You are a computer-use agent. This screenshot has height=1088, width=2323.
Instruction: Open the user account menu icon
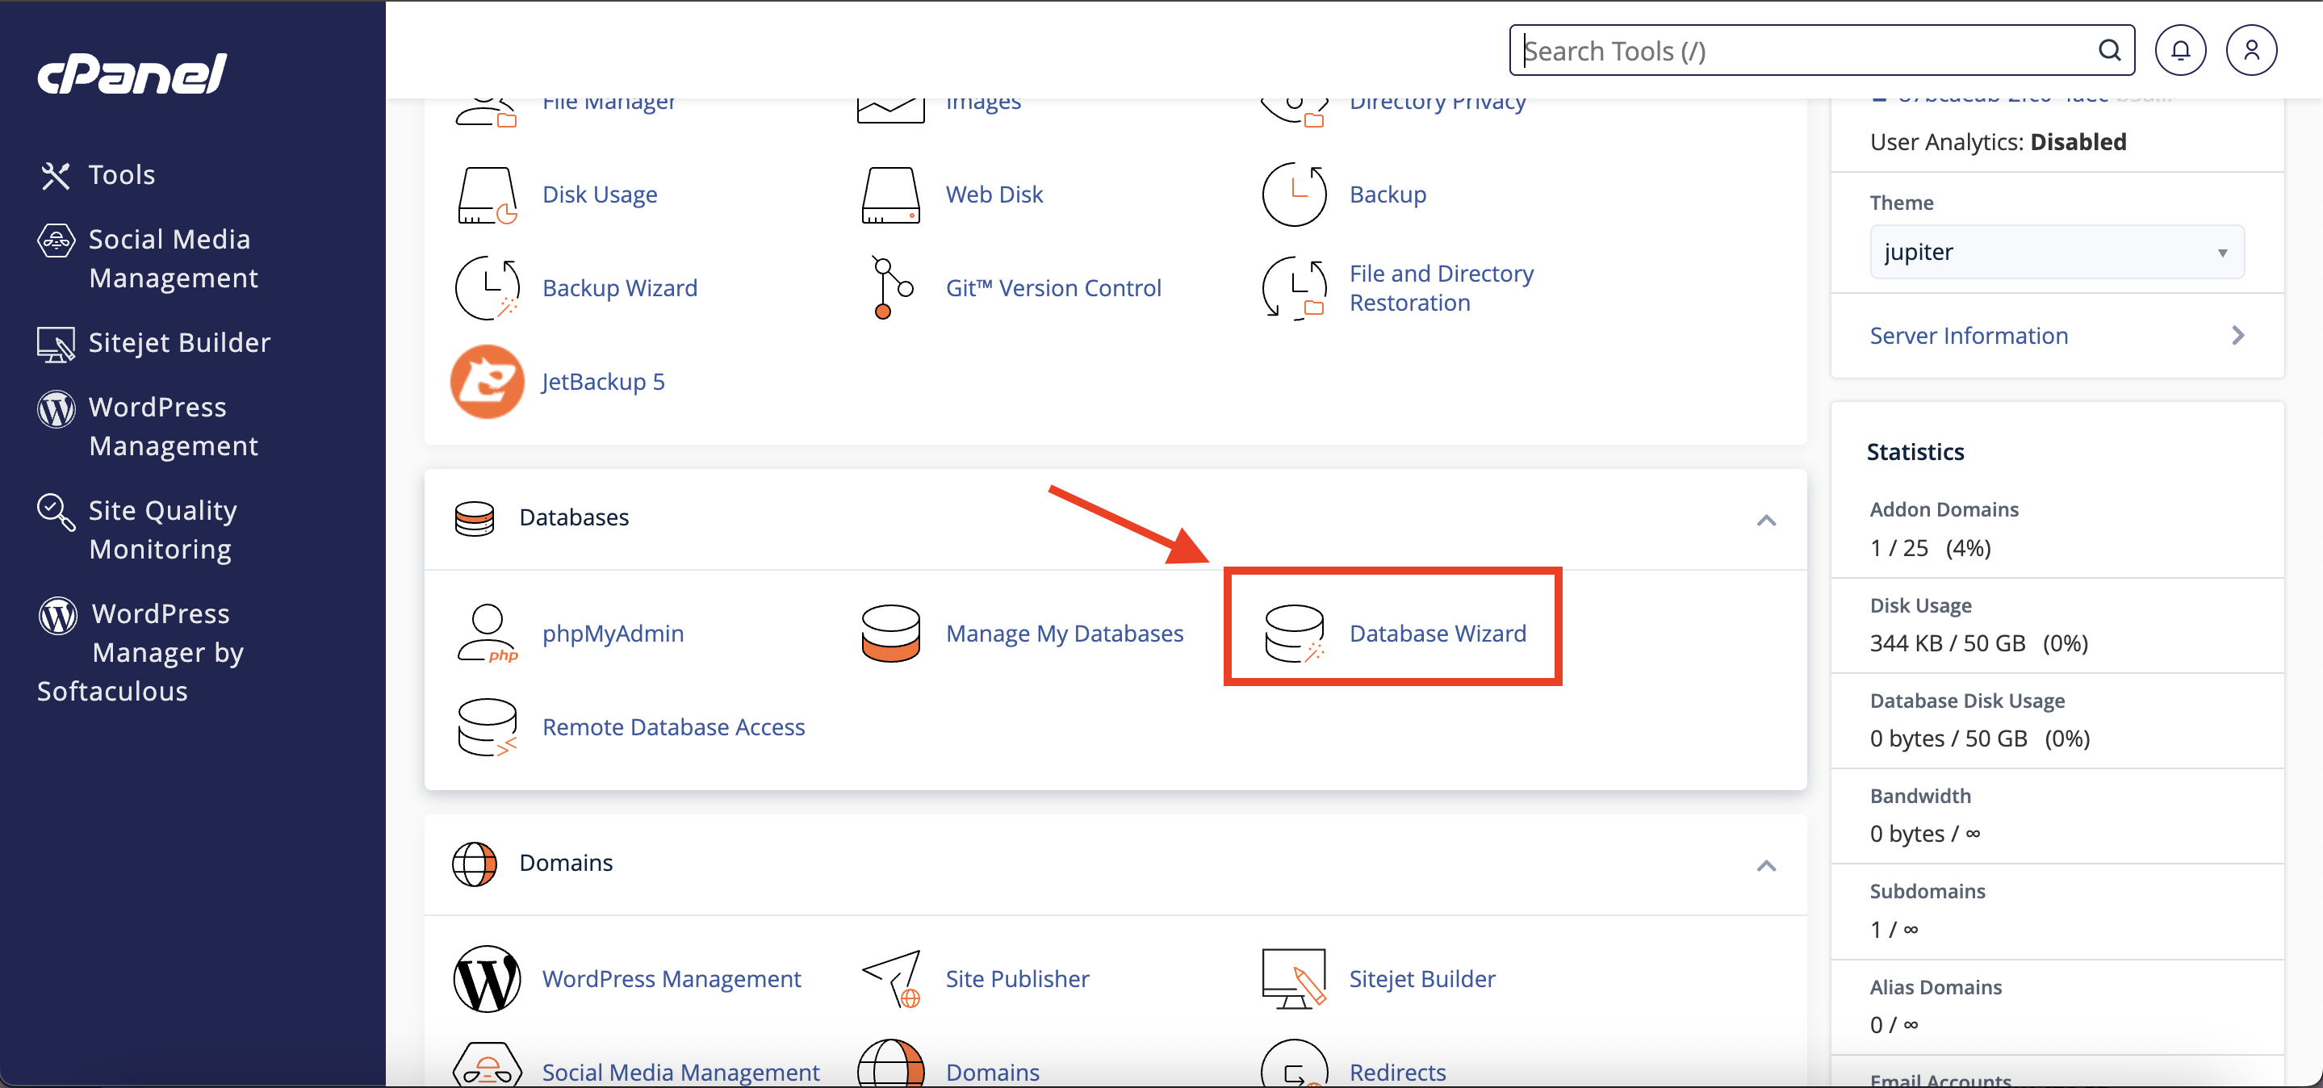[2251, 51]
